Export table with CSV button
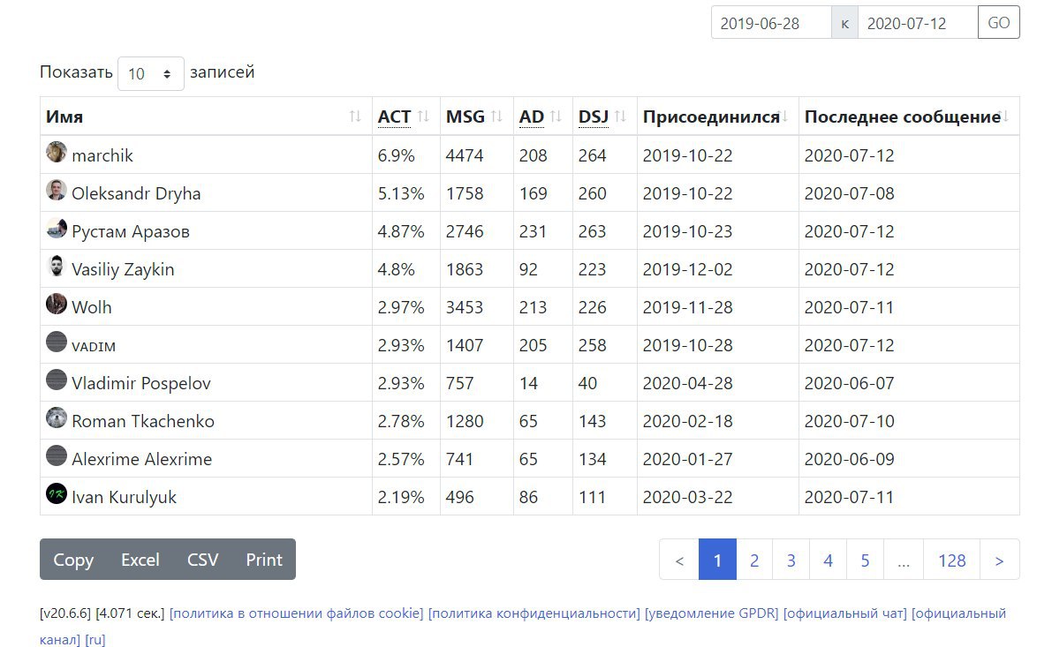1037x647 pixels. (202, 560)
